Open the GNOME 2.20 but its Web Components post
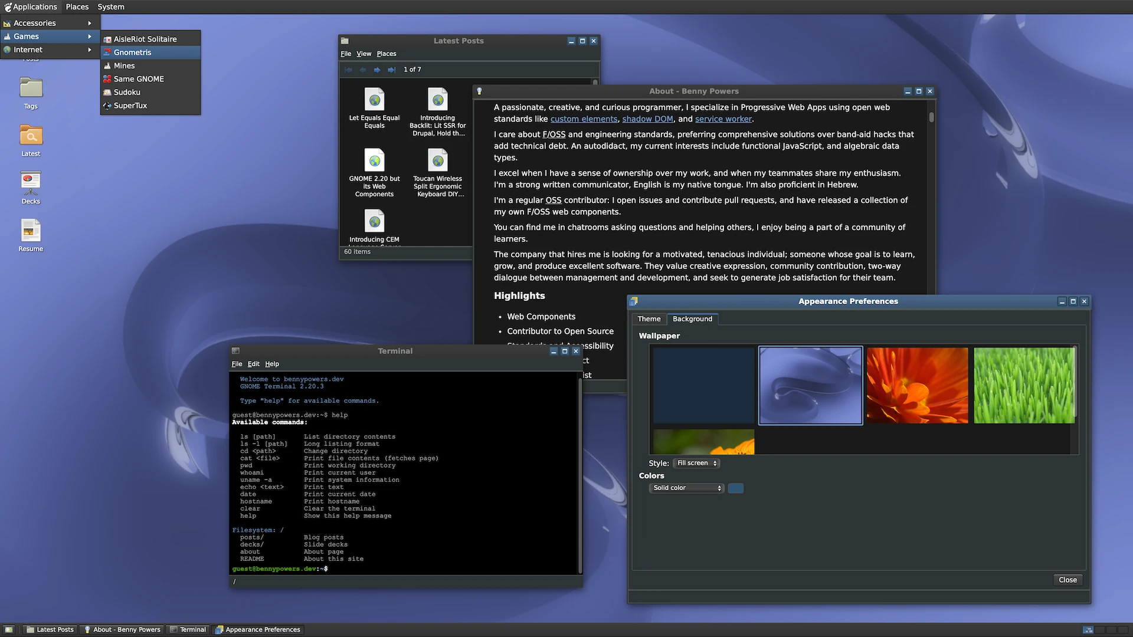 tap(374, 172)
